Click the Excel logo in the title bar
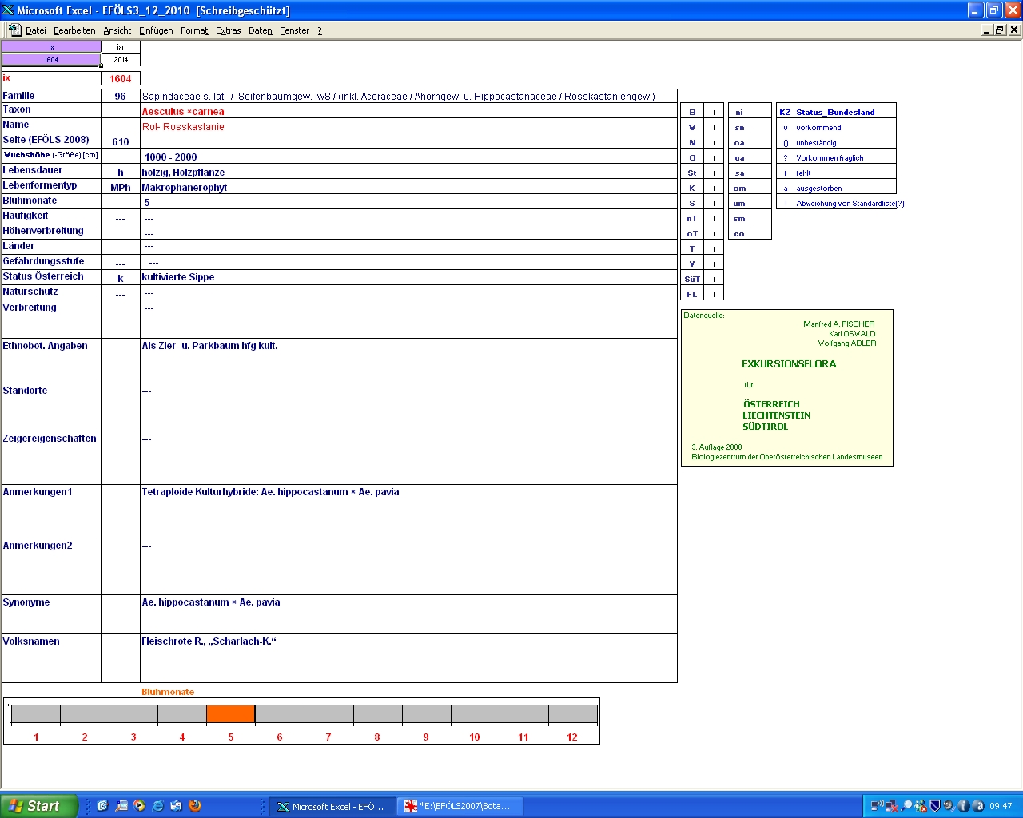The image size is (1023, 818). pos(8,10)
